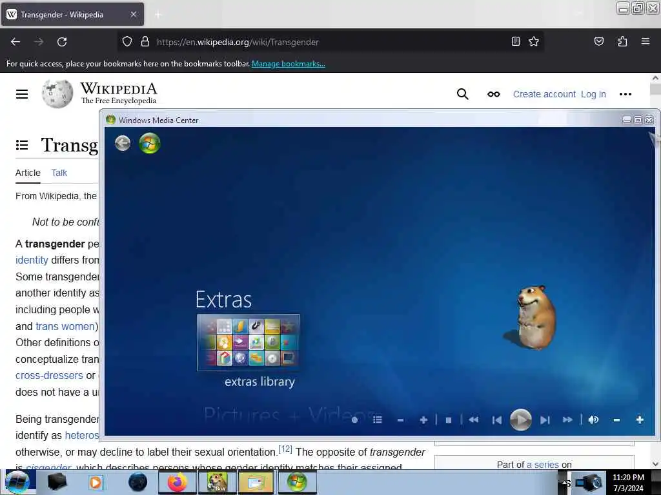Open Wikipedia search magnifier
This screenshot has height=495, width=661.
click(x=462, y=94)
